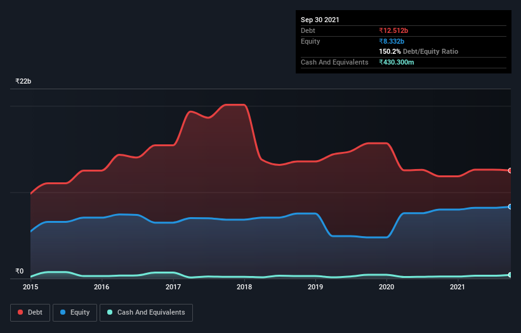This screenshot has width=521, height=333.
Task: Click the 150.2% Debt/Equity Ratio text
Action: [x=419, y=52]
